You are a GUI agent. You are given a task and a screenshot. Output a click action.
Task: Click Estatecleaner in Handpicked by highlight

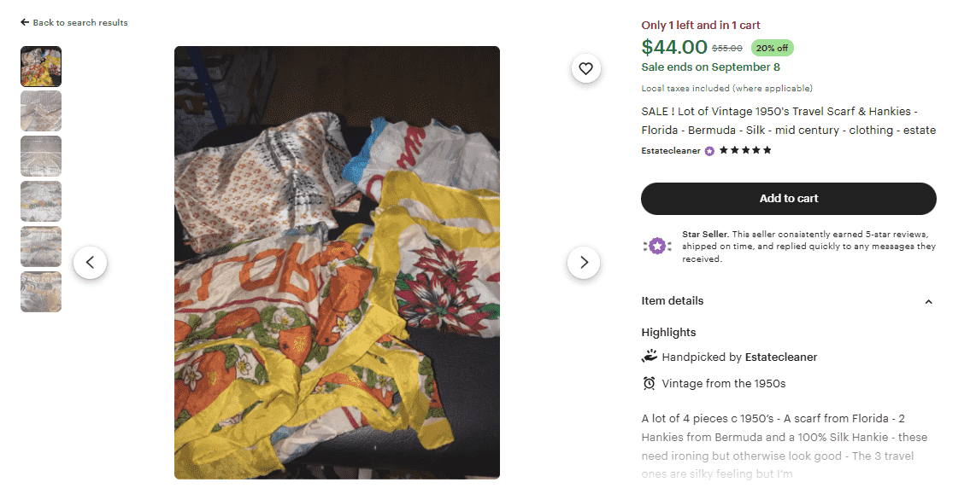click(x=780, y=357)
